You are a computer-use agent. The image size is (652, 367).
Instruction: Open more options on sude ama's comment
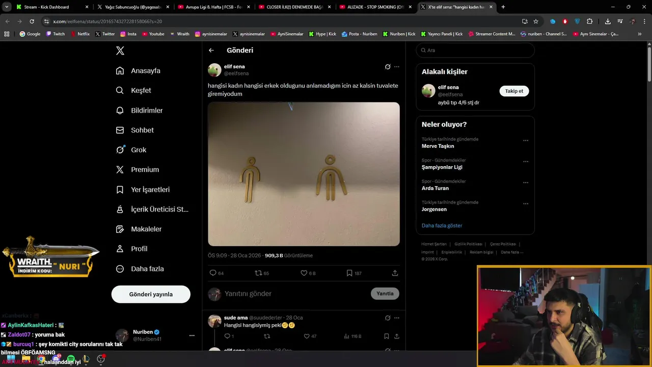pos(397,318)
